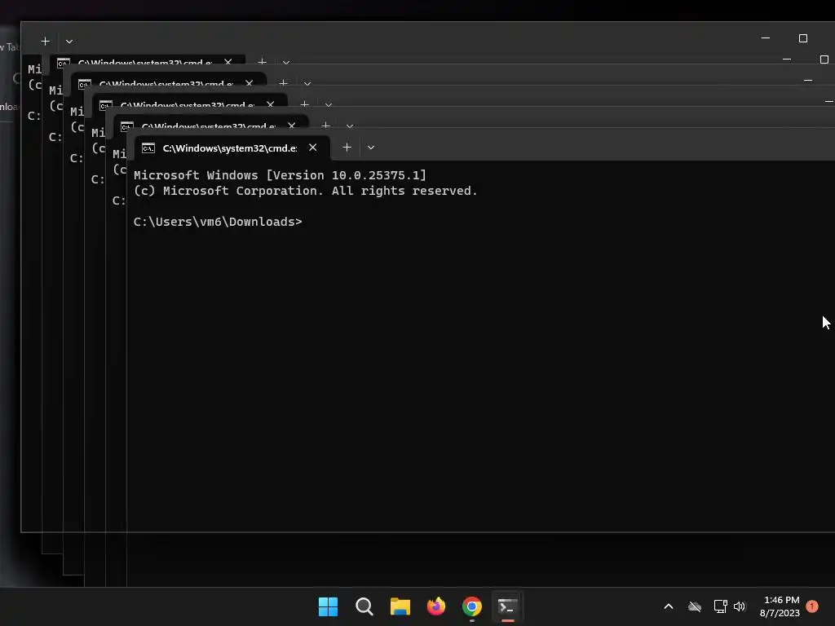Open the volume control in the tray
835x626 pixels.
click(x=740, y=606)
